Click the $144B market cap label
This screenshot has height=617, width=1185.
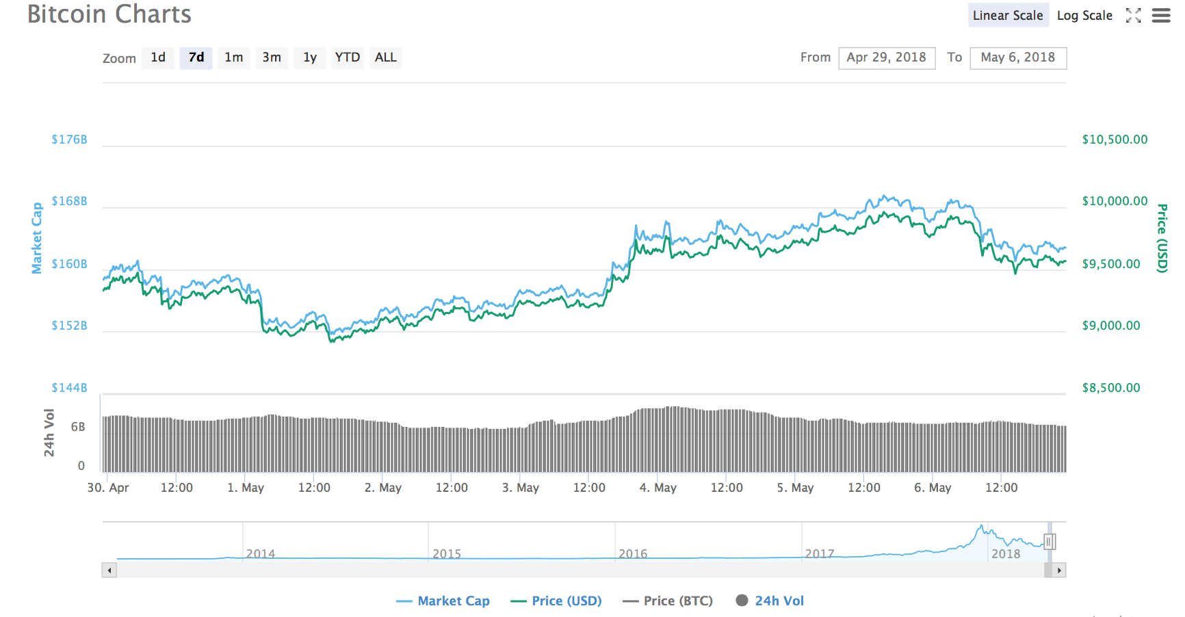[x=70, y=388]
